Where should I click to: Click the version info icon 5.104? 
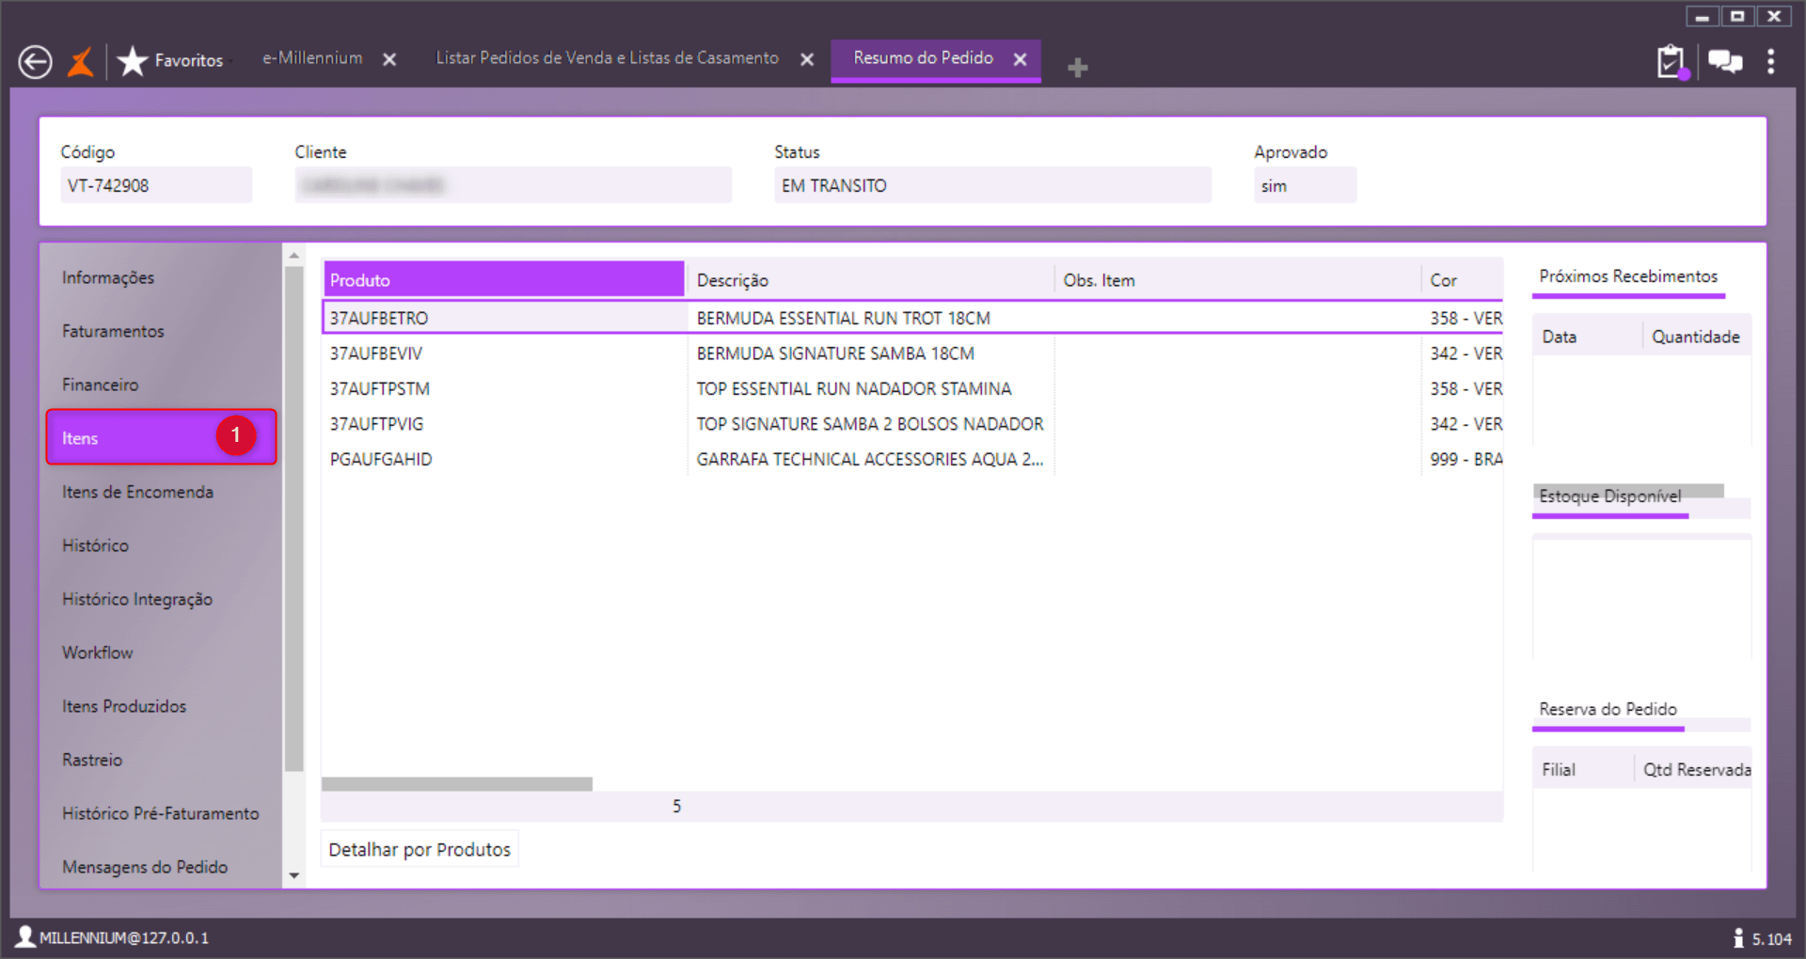tap(1738, 937)
